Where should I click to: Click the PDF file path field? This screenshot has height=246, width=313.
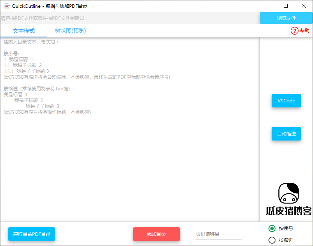pyautogui.click(x=130, y=18)
